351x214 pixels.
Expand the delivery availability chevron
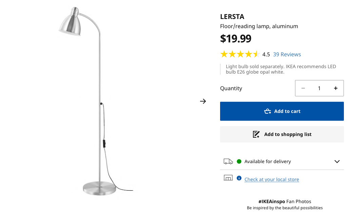pyautogui.click(x=337, y=161)
